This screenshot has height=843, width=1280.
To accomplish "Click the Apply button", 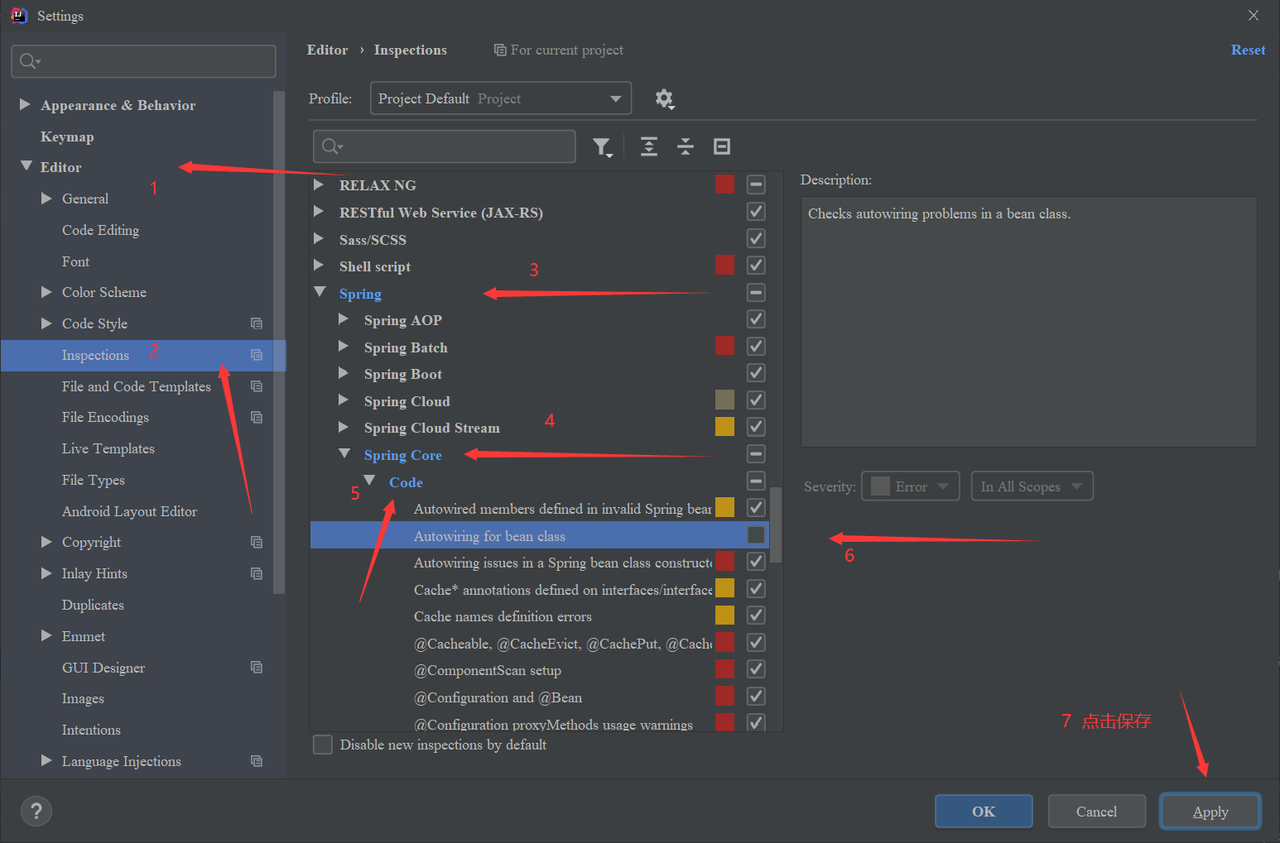I will click(1210, 811).
